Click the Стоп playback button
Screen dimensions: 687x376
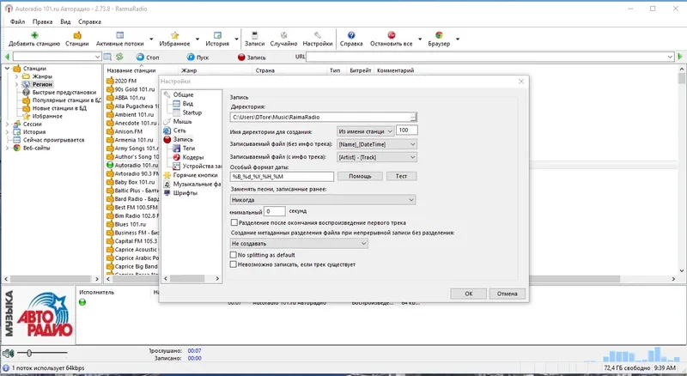coord(148,57)
